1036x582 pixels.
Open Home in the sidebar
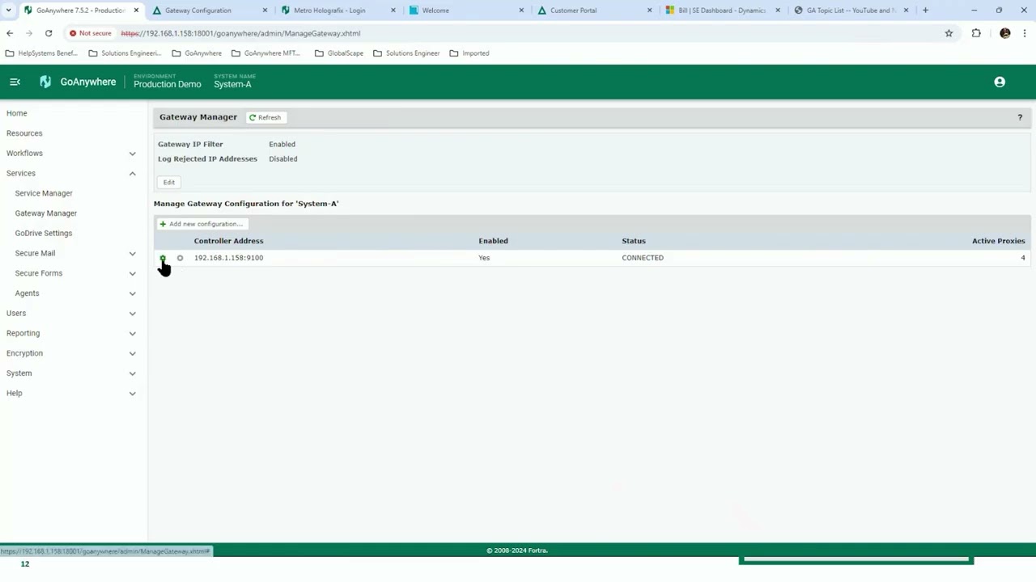(17, 113)
